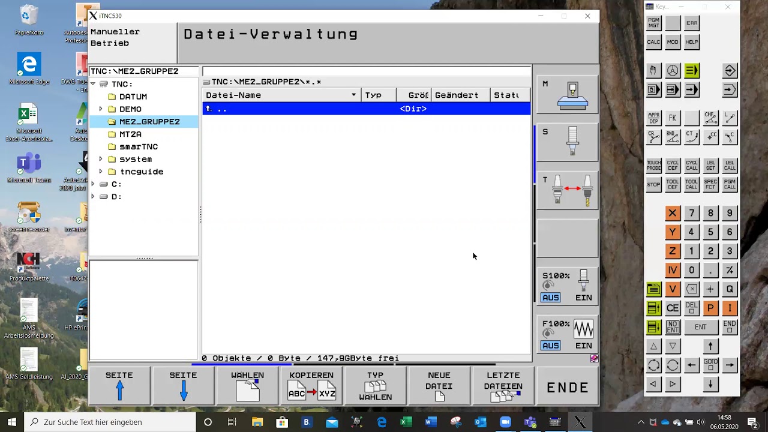Open Datei-Name column sort dropdown

354,95
